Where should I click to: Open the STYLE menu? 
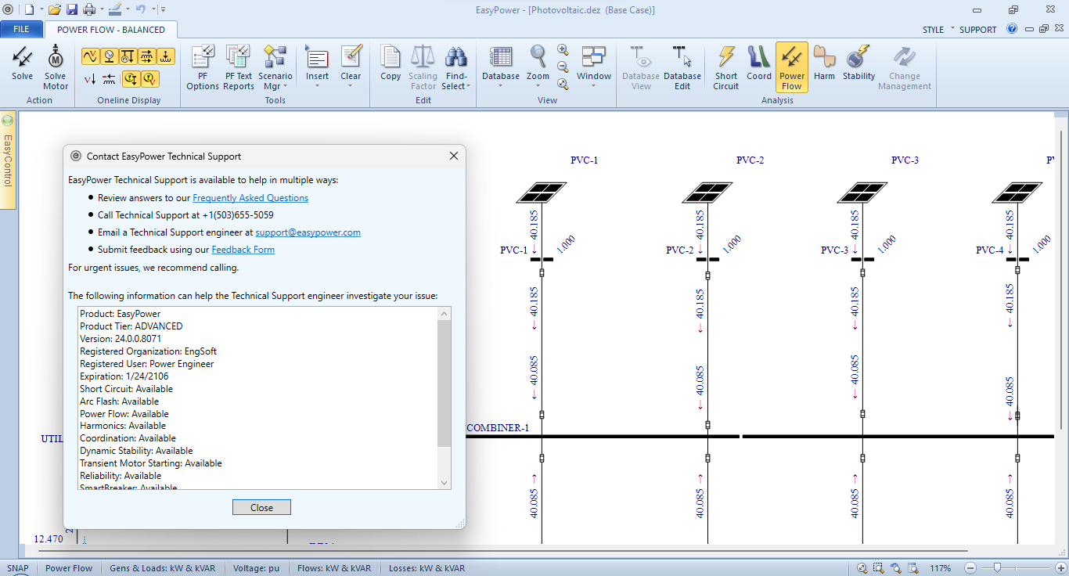[x=933, y=30]
